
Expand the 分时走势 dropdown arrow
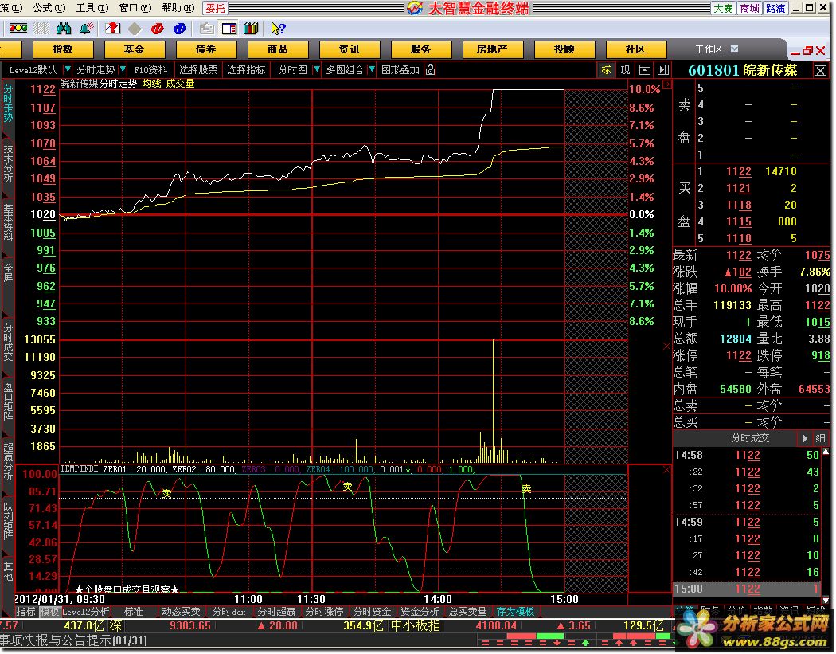(x=123, y=69)
